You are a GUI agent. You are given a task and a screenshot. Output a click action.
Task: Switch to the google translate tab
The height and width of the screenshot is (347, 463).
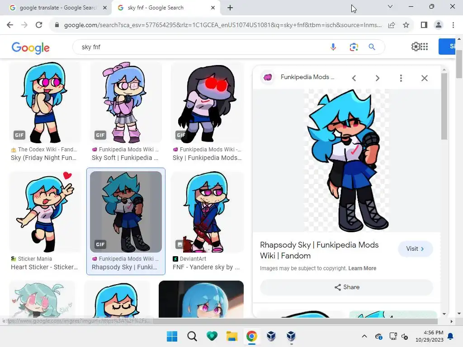coord(56,8)
